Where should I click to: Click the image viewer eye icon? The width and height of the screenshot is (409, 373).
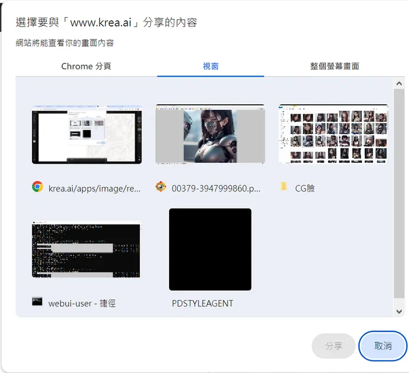point(161,186)
